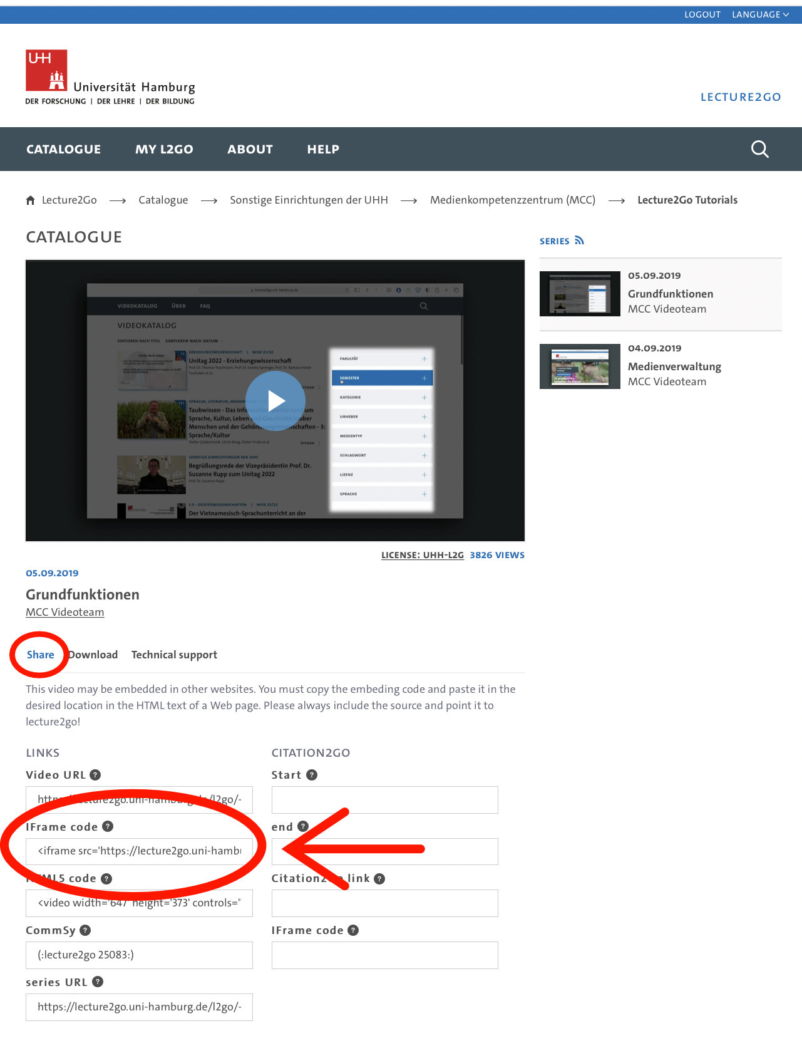The width and height of the screenshot is (802, 1048).
Task: Subscribe to the series RSS feed icon
Action: pyautogui.click(x=579, y=241)
